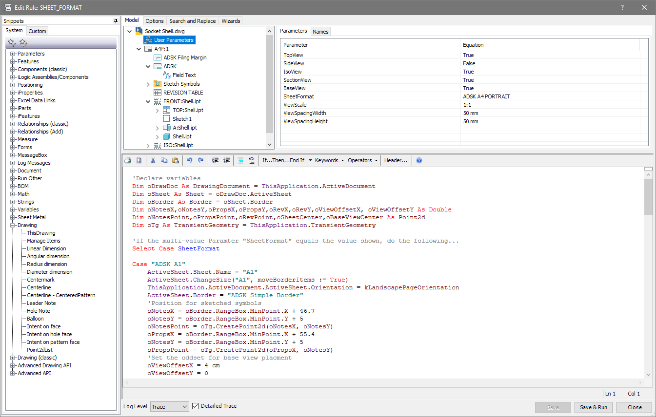This screenshot has width=656, height=417.
Task: Click the Paste clipboard icon
Action: 175,160
